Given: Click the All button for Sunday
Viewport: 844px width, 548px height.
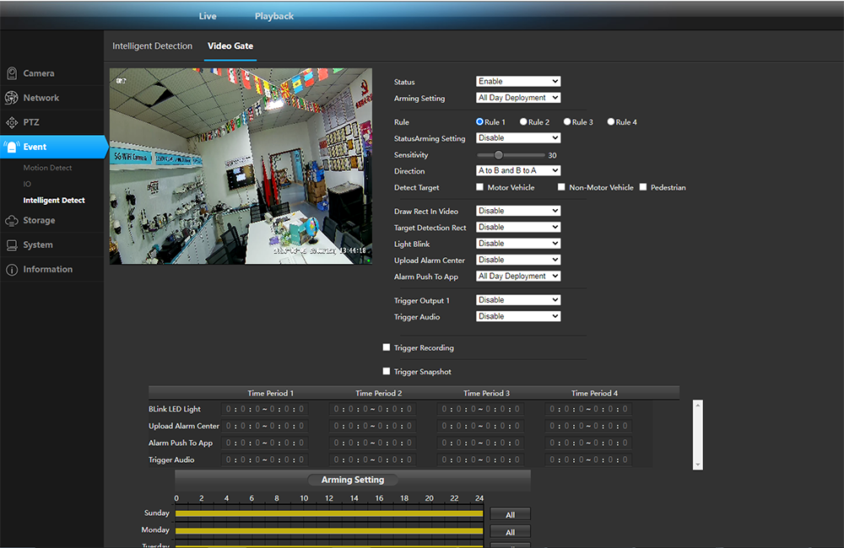Looking at the screenshot, I should pos(510,514).
